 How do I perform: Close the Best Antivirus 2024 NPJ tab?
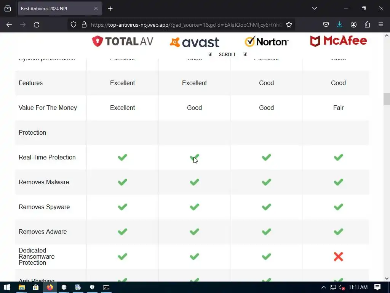96,8
